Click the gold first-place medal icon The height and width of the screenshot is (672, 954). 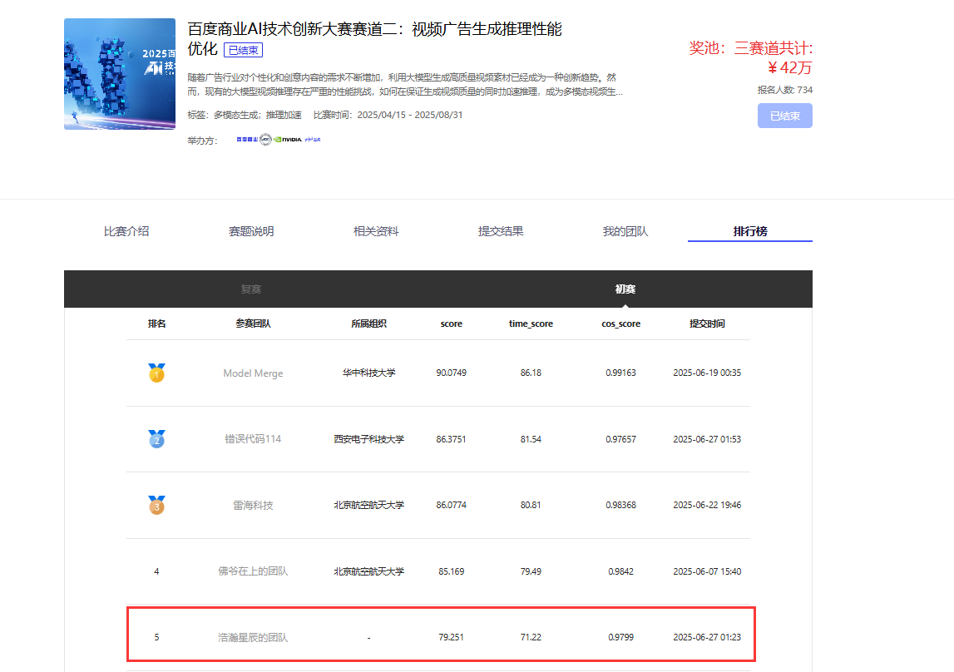[x=156, y=373]
